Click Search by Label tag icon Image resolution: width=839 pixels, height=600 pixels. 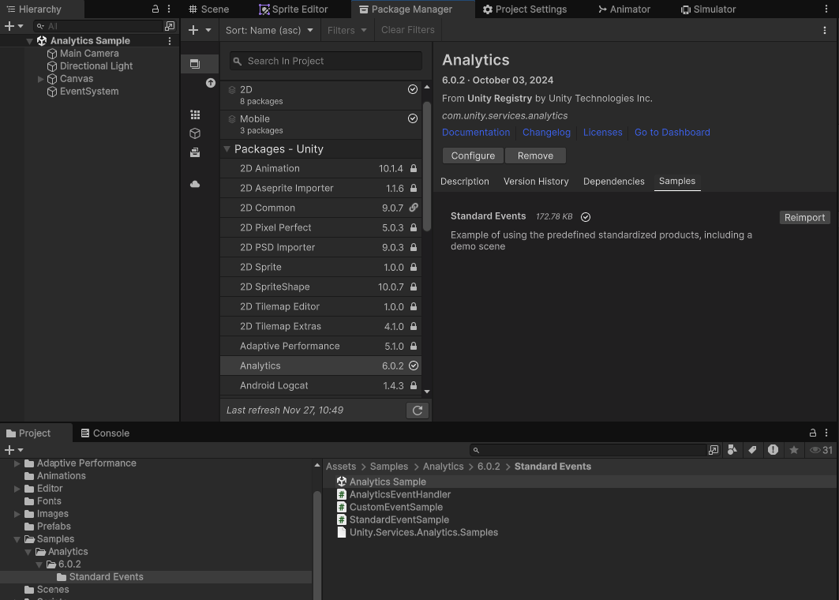752,450
